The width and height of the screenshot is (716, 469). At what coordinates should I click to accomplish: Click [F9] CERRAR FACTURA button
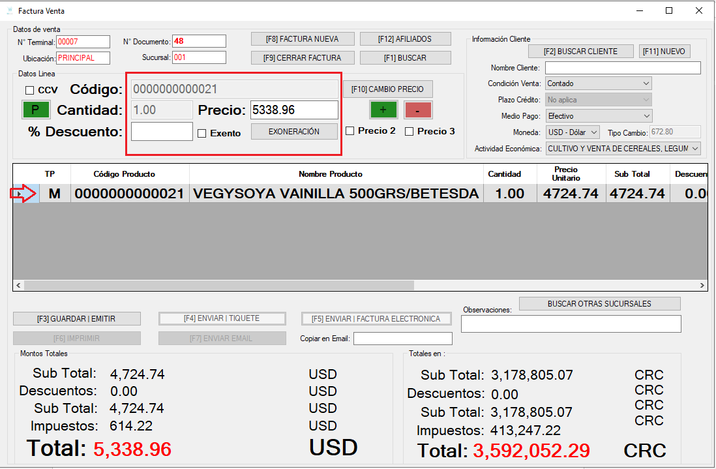(303, 58)
